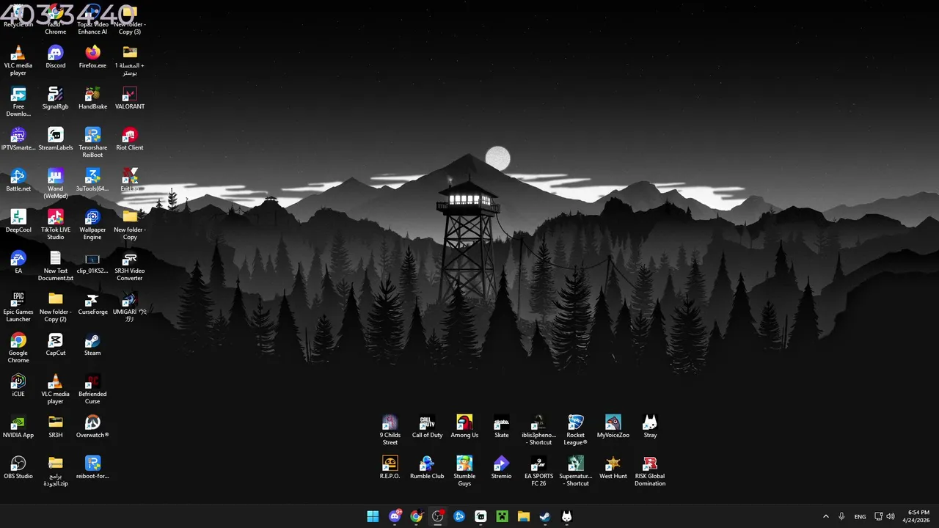Select the iCUE desktop icon
939x528 pixels.
(18, 386)
